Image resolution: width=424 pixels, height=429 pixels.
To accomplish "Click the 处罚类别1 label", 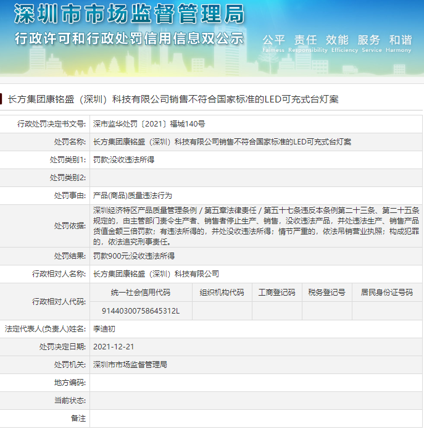I will tap(67, 160).
